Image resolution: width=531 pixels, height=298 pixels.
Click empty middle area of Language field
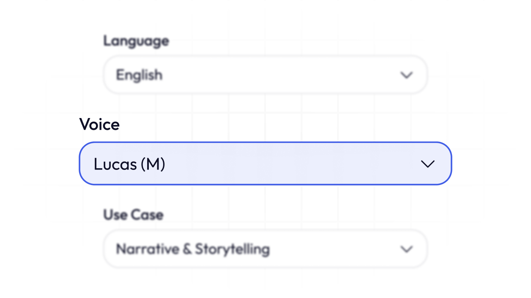(275, 75)
